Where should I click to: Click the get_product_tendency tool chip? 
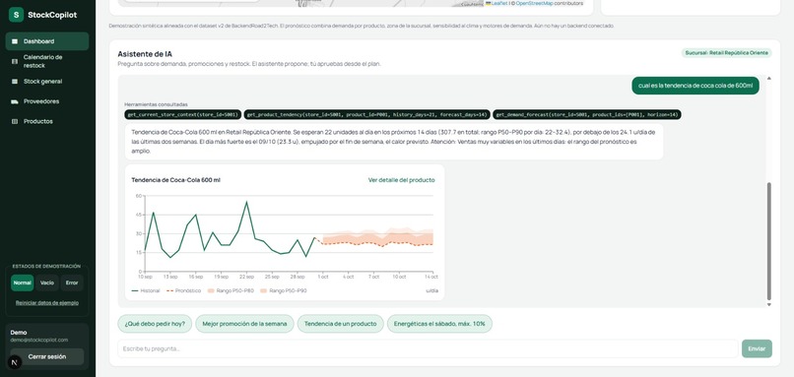point(367,115)
